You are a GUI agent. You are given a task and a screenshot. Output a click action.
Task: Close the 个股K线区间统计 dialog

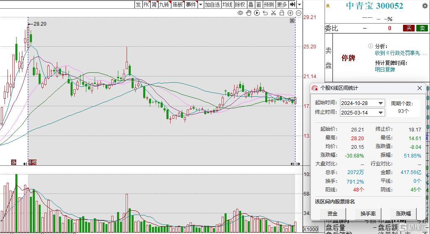pyautogui.click(x=420, y=88)
